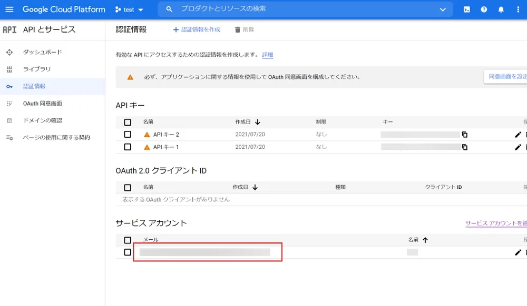Click the クライアント ID column header
This screenshot has height=306, width=527.
pos(443,187)
